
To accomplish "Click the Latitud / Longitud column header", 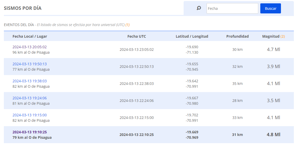I will pos(192,36).
